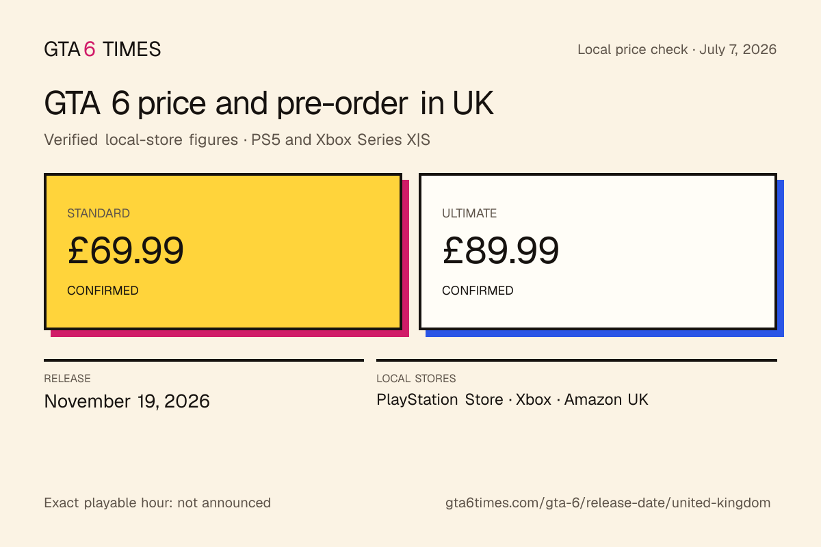Screen dimensions: 821x547
Task: Click the LOCAL STORES section heading
Action: [416, 378]
